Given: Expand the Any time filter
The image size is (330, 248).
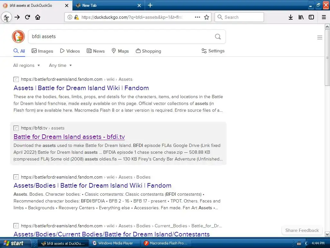Looking at the screenshot, I should coord(60,65).
